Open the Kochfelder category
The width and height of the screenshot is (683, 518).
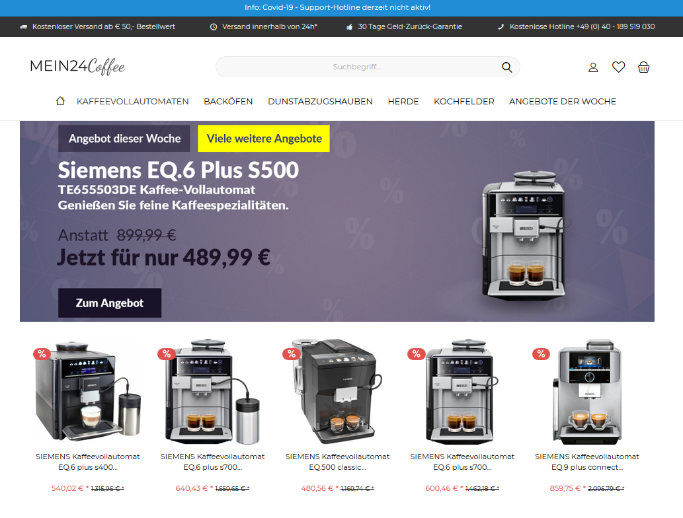pos(464,102)
